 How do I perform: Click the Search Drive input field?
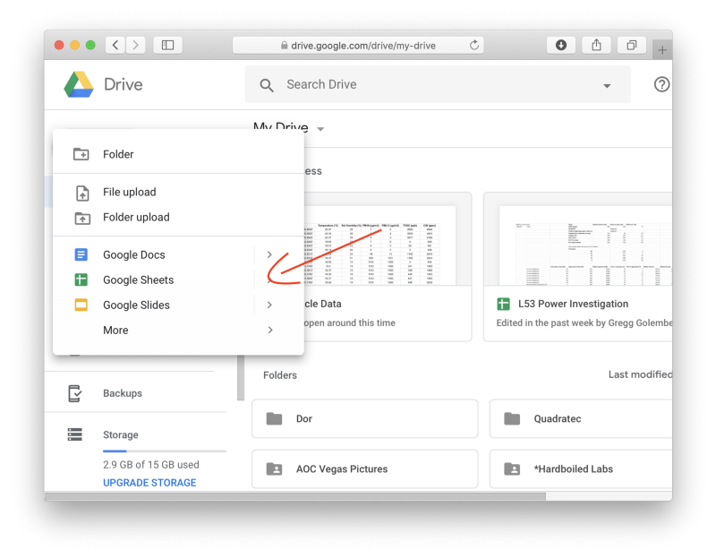coord(438,84)
